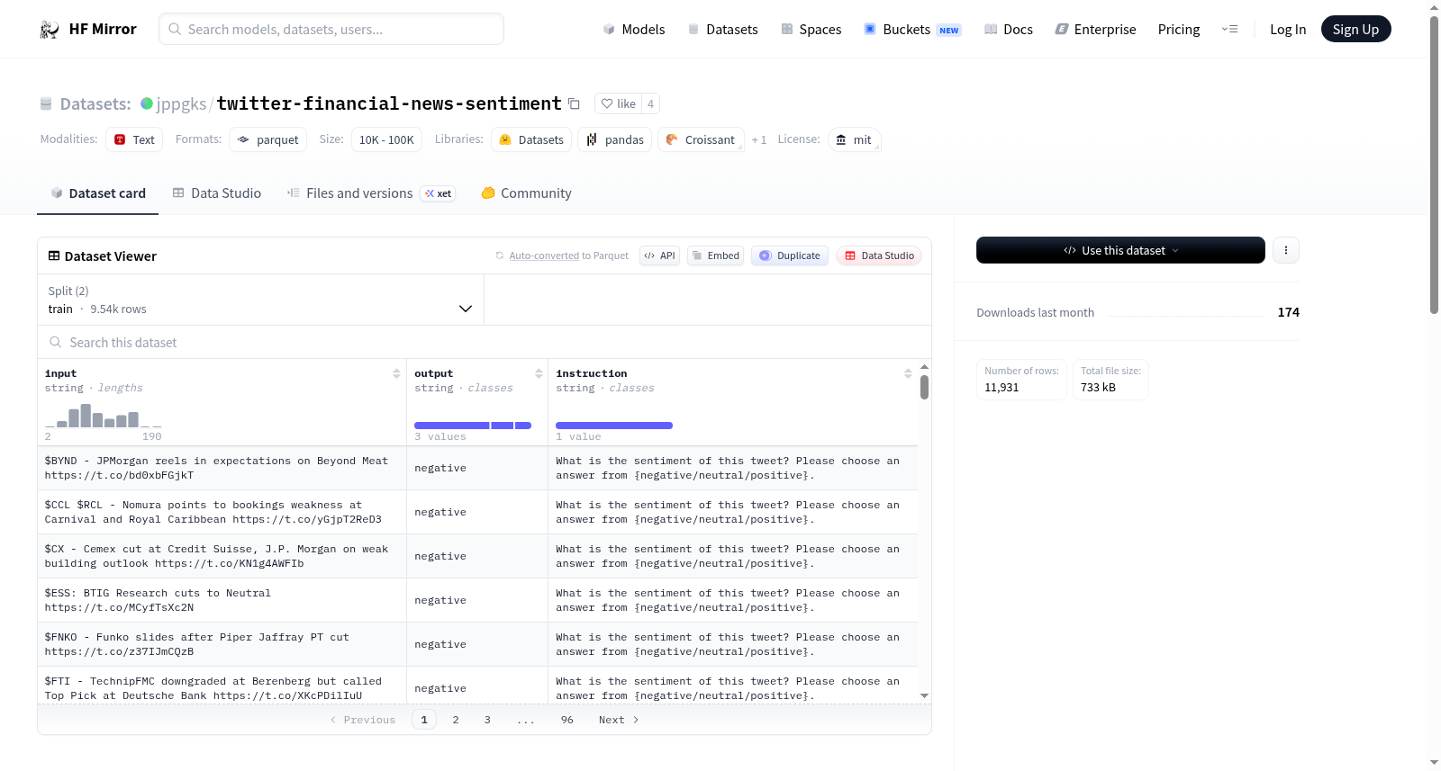The height and width of the screenshot is (771, 1441).
Task: Click the page's vertical scrollbar thumb
Action: (x=1434, y=165)
